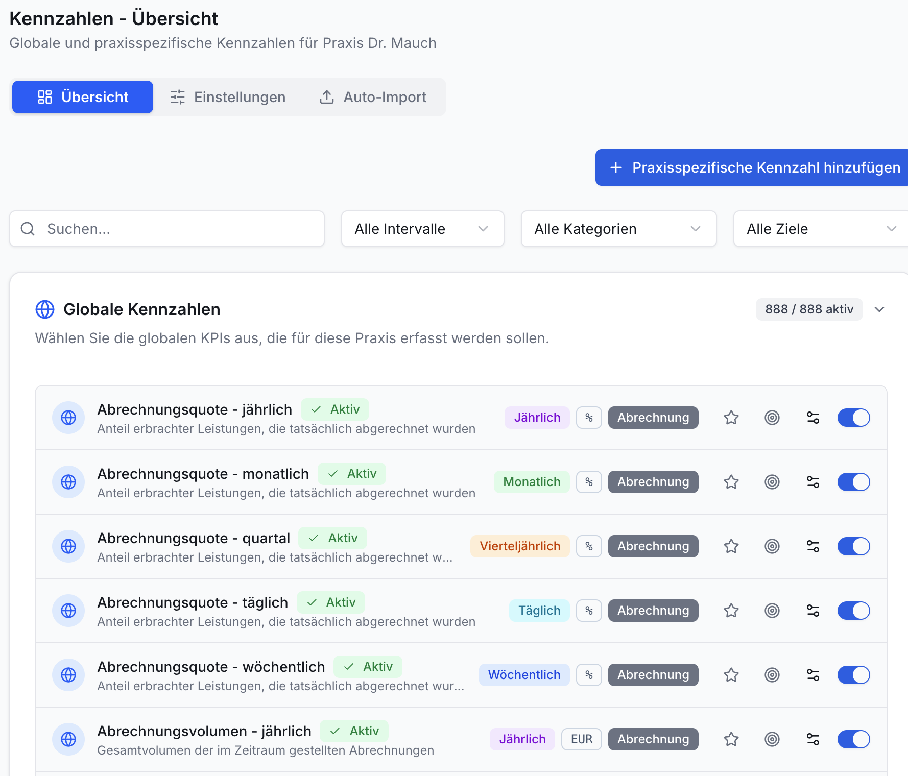The height and width of the screenshot is (776, 908).
Task: Adjust Abrechnungsquote - täglich with sliders icon
Action: point(813,611)
